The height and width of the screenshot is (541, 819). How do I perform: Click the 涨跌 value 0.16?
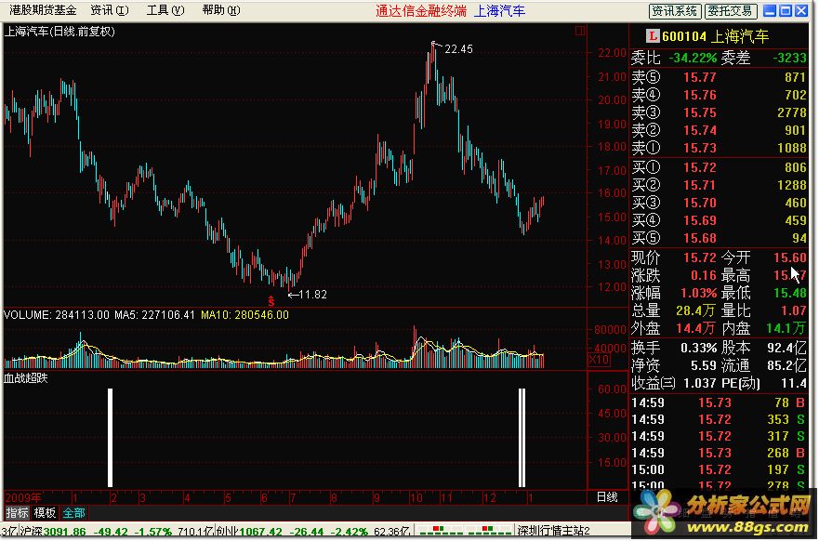point(703,275)
